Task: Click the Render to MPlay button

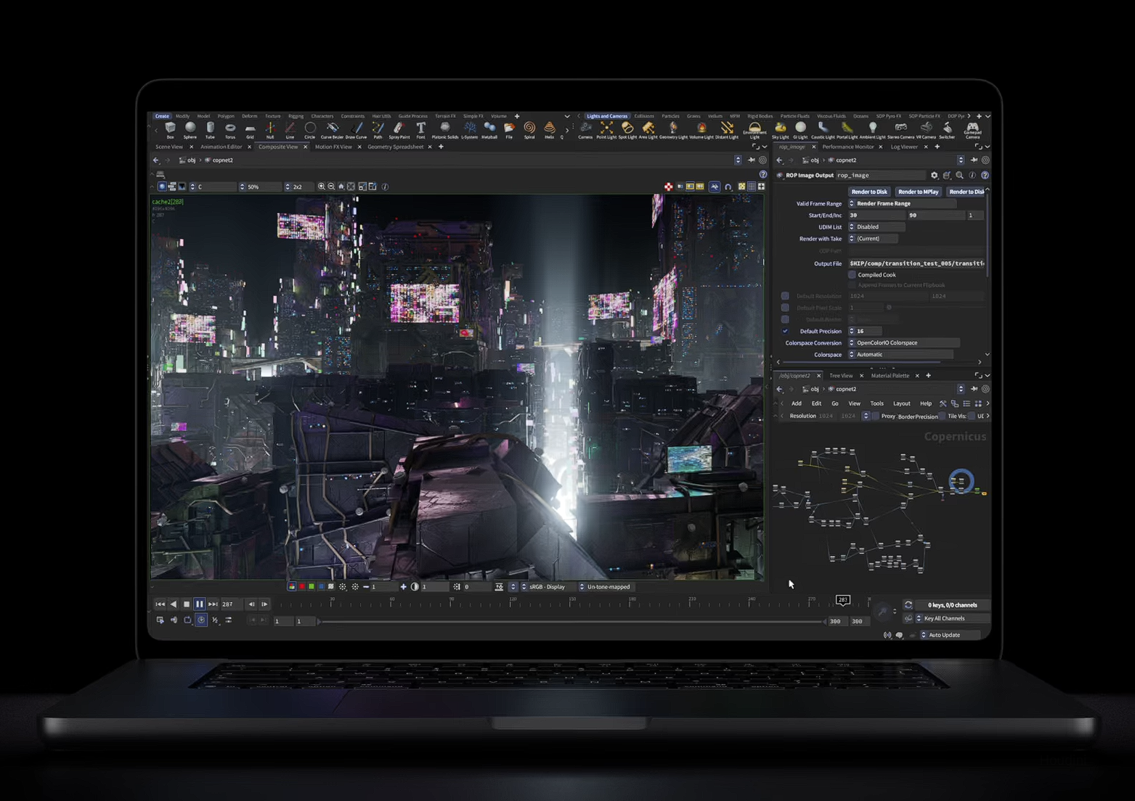Action: (x=919, y=192)
